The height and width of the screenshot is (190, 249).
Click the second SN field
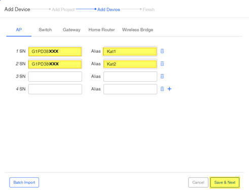(55, 64)
